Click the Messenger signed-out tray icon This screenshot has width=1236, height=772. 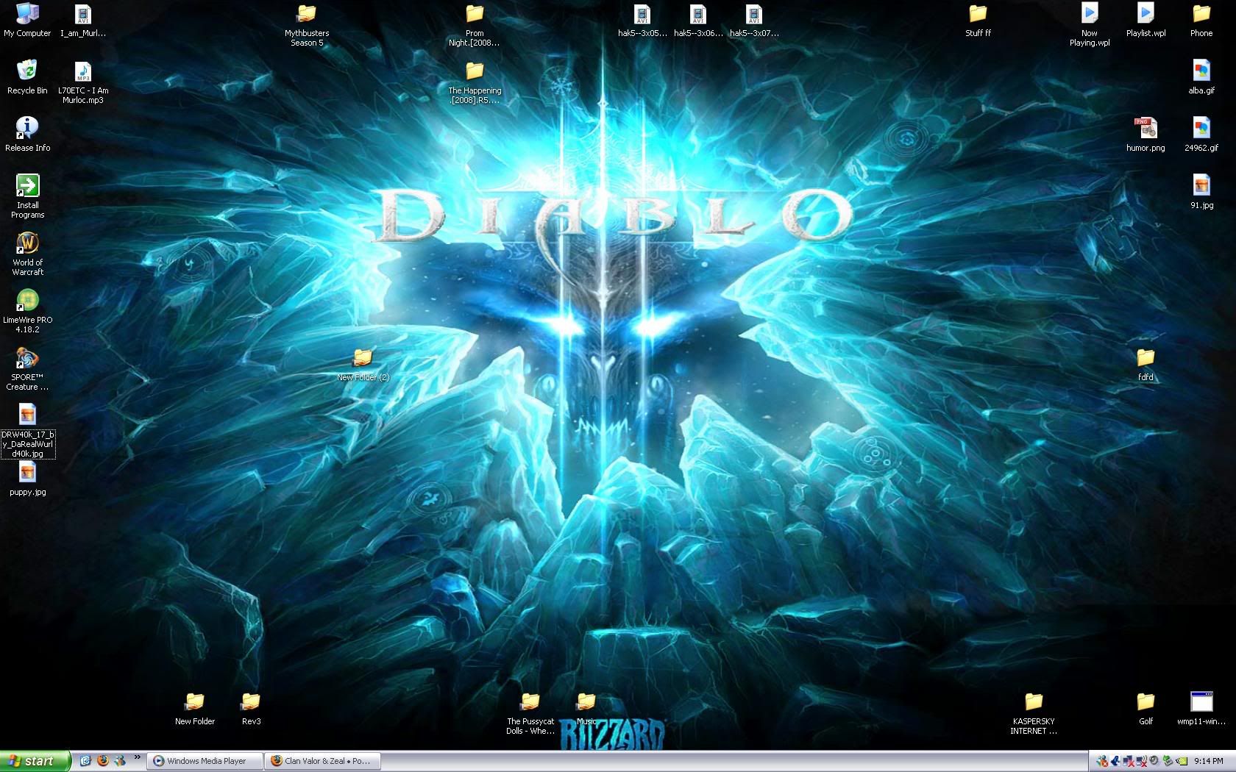(x=1102, y=761)
